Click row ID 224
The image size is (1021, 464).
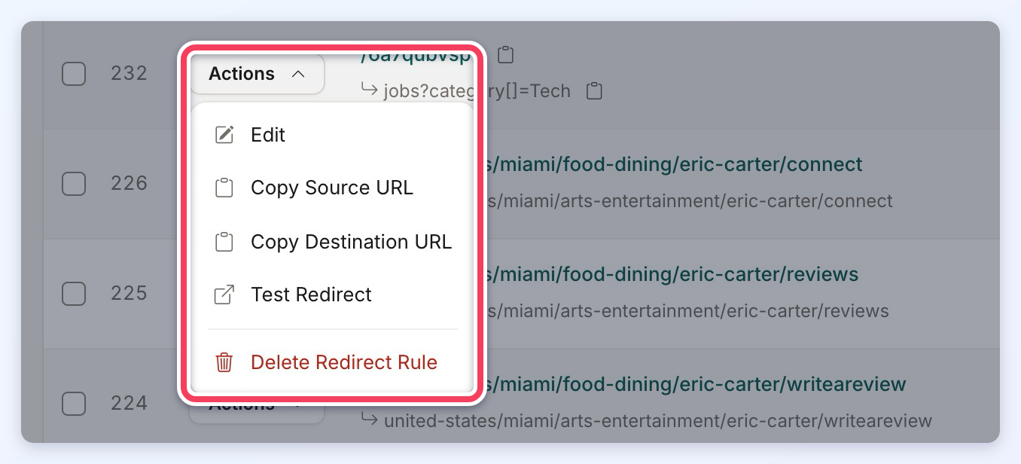(x=130, y=404)
